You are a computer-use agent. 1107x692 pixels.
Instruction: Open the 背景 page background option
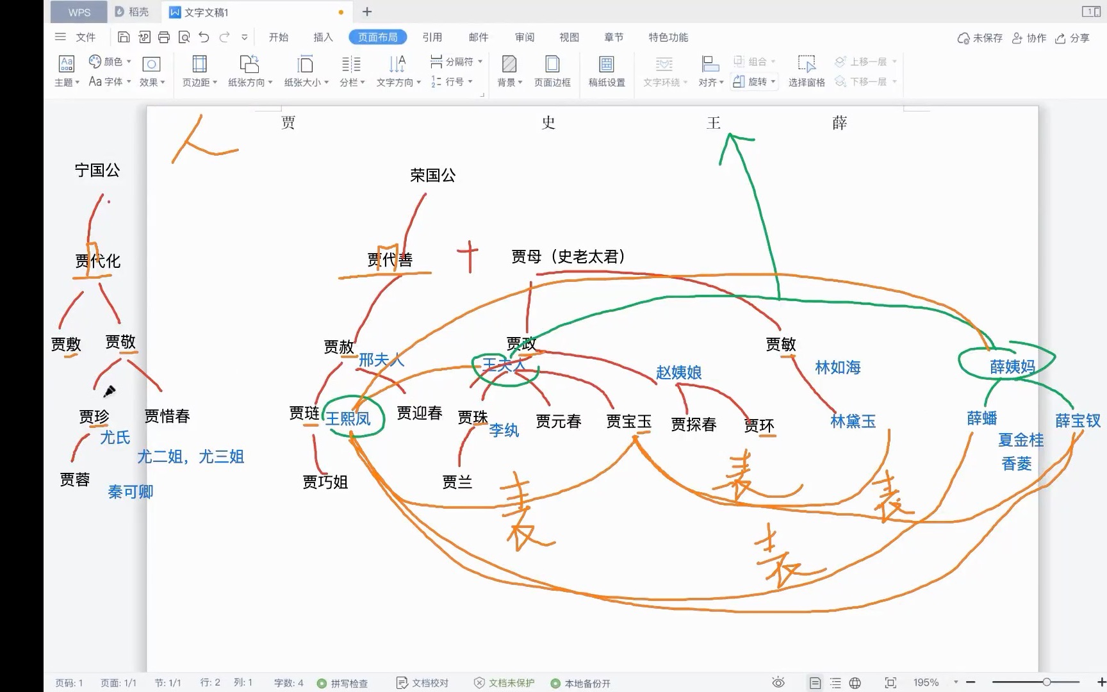click(510, 71)
